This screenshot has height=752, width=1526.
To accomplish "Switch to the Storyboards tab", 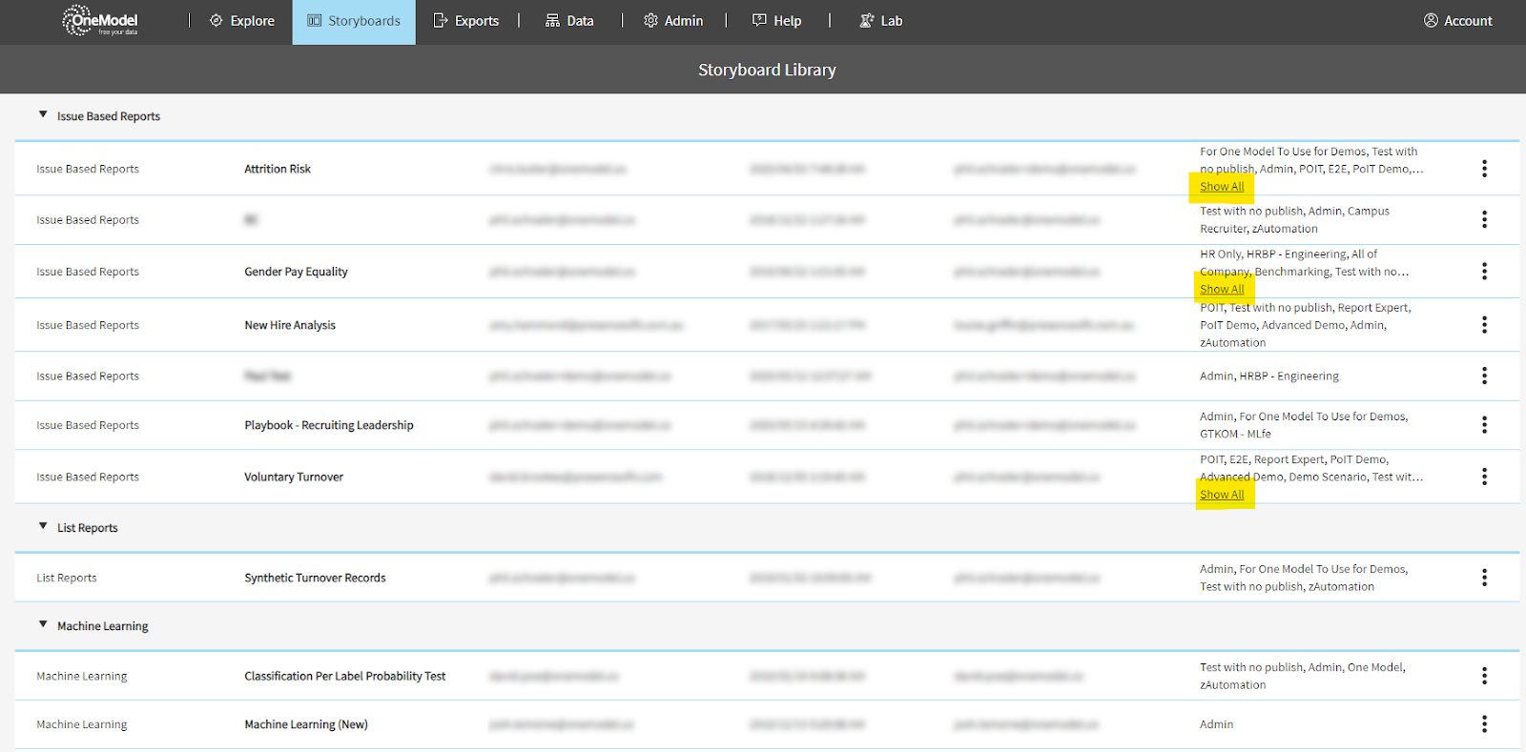I will 354,21.
